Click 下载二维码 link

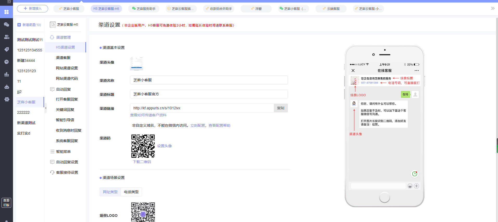coord(142,162)
